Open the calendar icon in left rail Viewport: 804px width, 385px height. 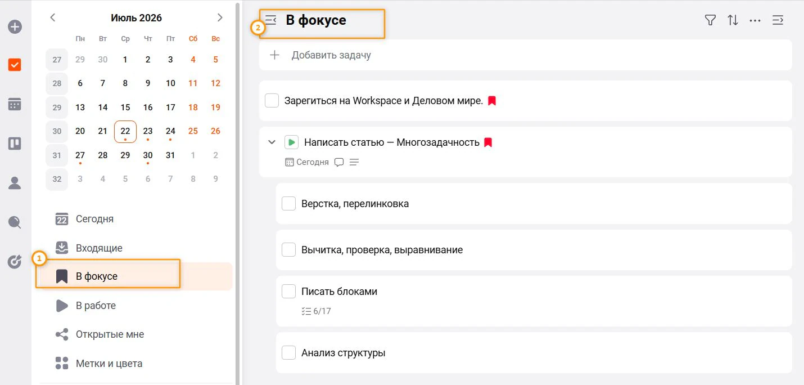pyautogui.click(x=15, y=104)
